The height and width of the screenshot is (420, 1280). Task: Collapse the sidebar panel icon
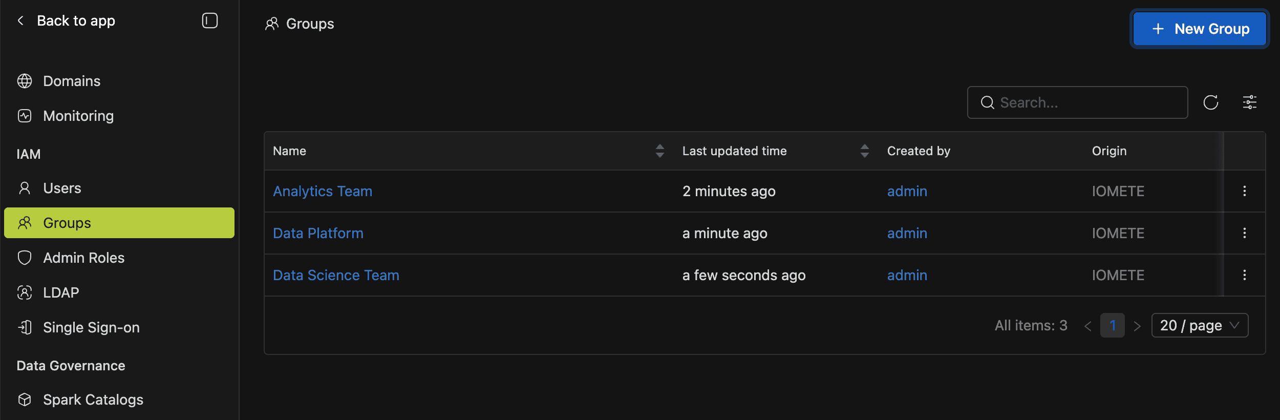[x=210, y=21]
